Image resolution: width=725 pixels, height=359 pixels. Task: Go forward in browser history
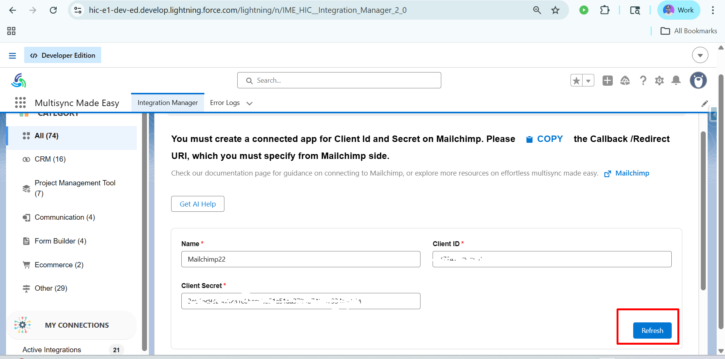[33, 10]
